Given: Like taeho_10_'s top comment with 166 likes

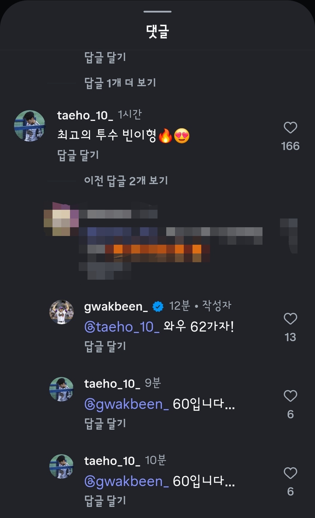Looking at the screenshot, I should 290,128.
